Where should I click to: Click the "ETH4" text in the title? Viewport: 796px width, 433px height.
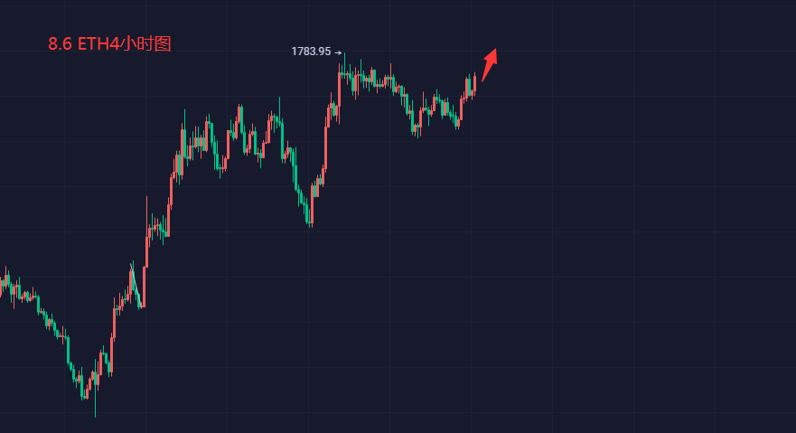tap(97, 43)
